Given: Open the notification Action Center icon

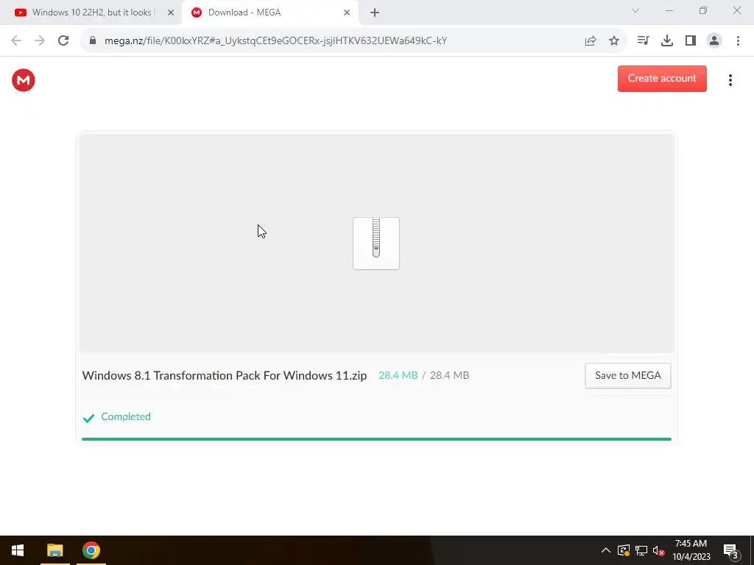Looking at the screenshot, I should (x=730, y=551).
